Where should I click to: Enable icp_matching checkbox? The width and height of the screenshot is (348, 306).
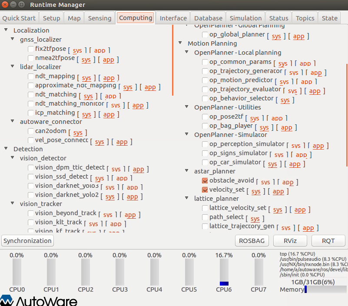click(31, 113)
